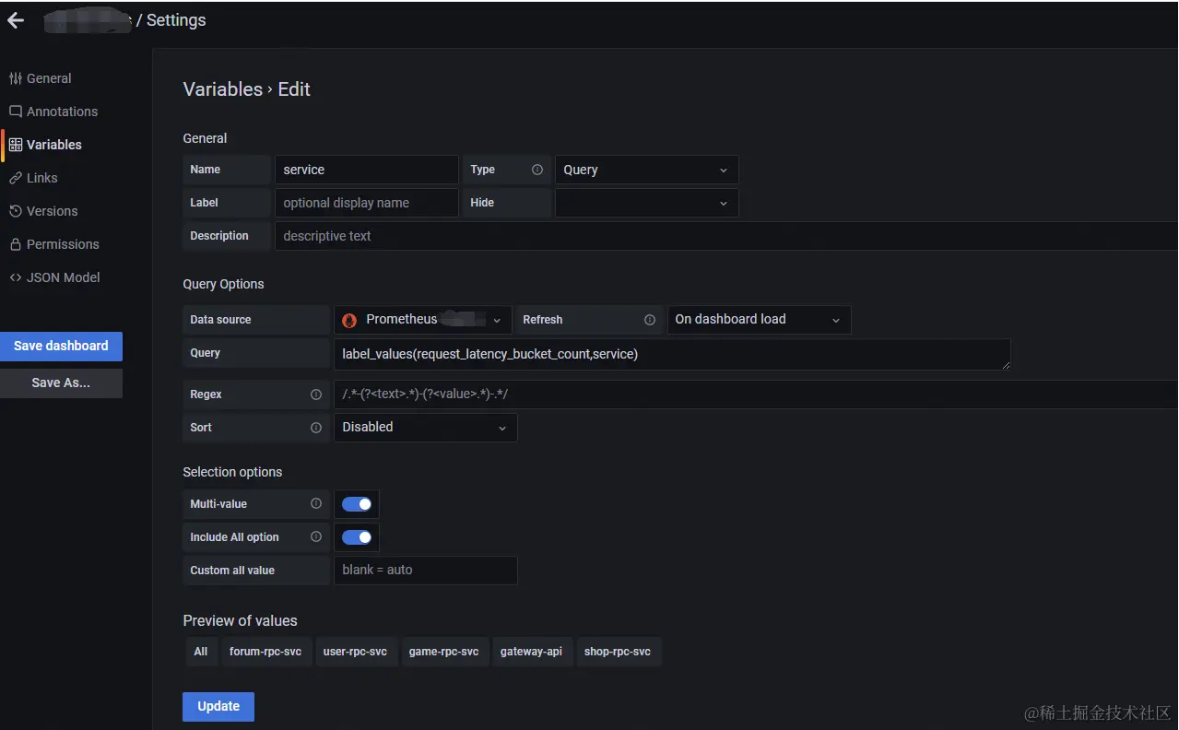Viewport: 1179px width, 730px height.
Task: Go back using the arrow icon
Action: click(x=16, y=20)
